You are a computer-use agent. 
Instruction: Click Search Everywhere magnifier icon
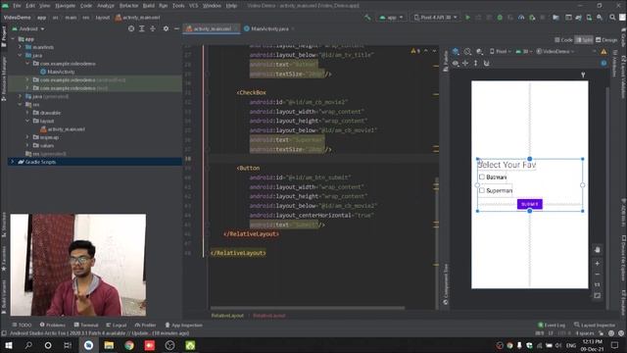[612, 18]
